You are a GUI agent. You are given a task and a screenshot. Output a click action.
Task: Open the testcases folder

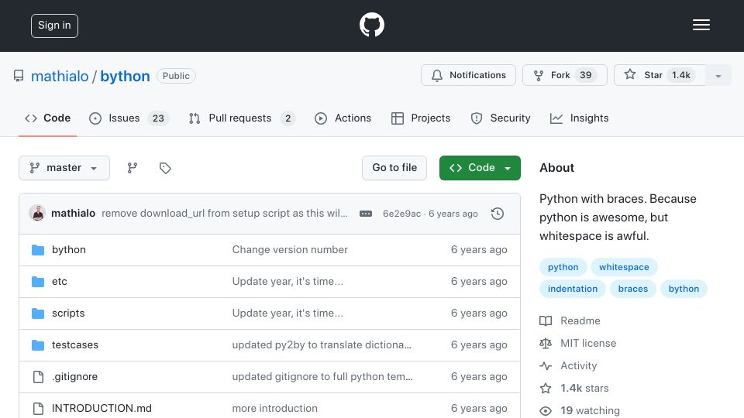[x=75, y=345]
